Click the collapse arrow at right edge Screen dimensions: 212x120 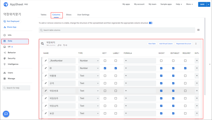[x=210, y=64]
